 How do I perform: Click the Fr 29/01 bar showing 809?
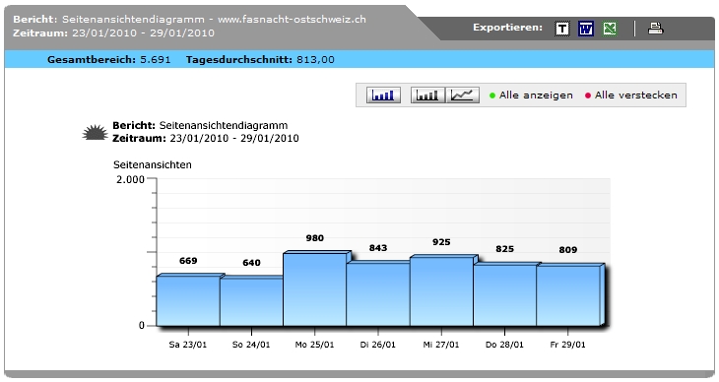point(567,295)
